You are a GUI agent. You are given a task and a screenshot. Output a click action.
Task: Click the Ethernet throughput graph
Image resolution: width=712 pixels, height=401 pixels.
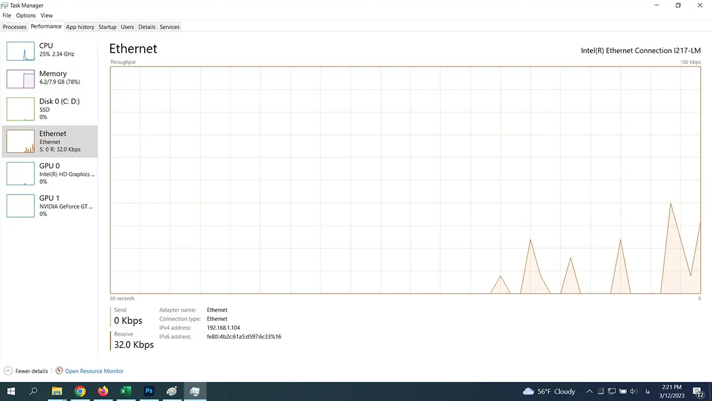[405, 180]
